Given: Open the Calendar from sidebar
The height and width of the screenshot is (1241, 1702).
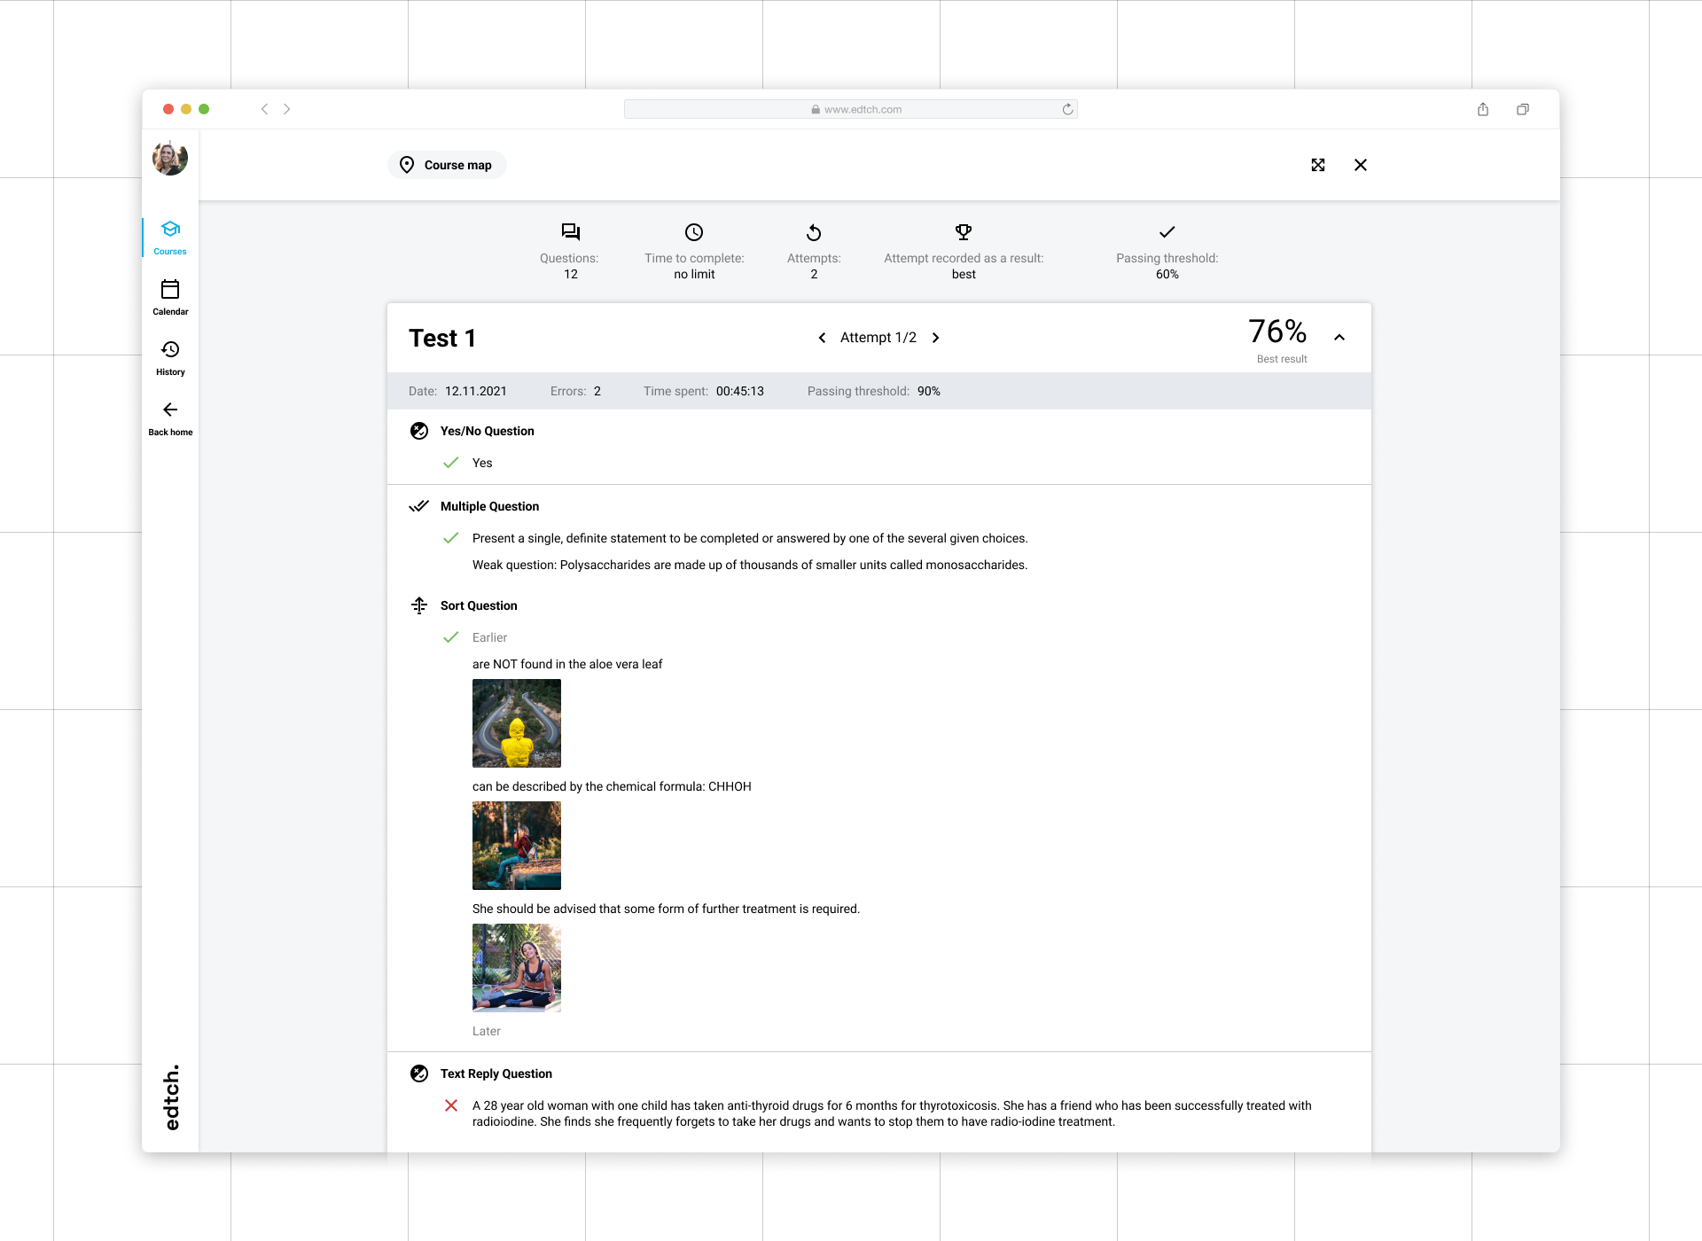Looking at the screenshot, I should (170, 297).
